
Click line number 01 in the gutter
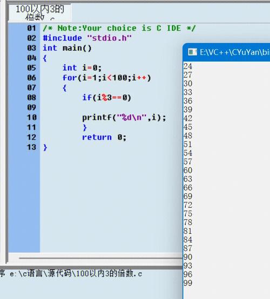tap(31, 28)
